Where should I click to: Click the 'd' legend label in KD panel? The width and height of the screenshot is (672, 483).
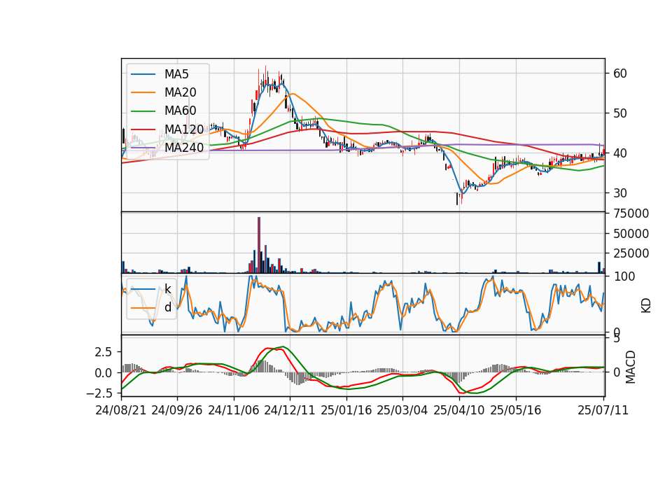coord(167,307)
